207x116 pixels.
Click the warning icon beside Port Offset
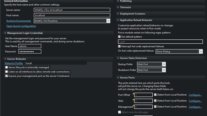tap(133, 94)
